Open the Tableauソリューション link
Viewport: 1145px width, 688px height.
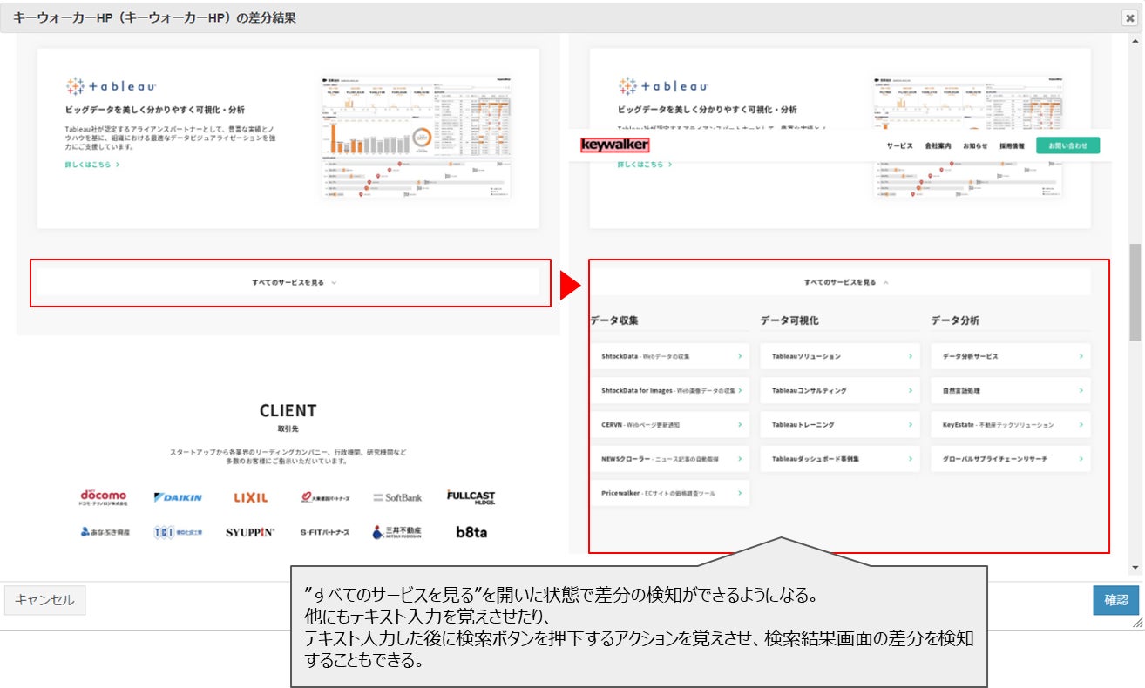(840, 356)
